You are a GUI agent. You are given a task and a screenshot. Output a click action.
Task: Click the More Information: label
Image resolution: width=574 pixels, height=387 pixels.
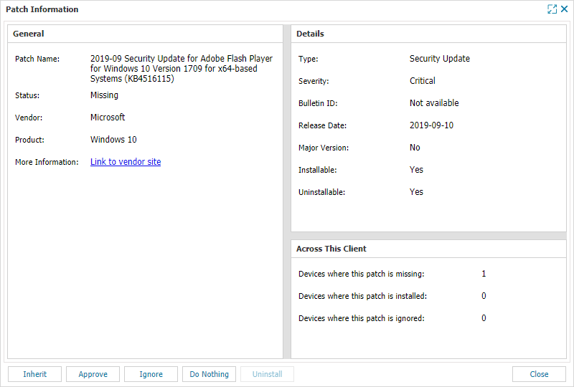[x=47, y=162]
